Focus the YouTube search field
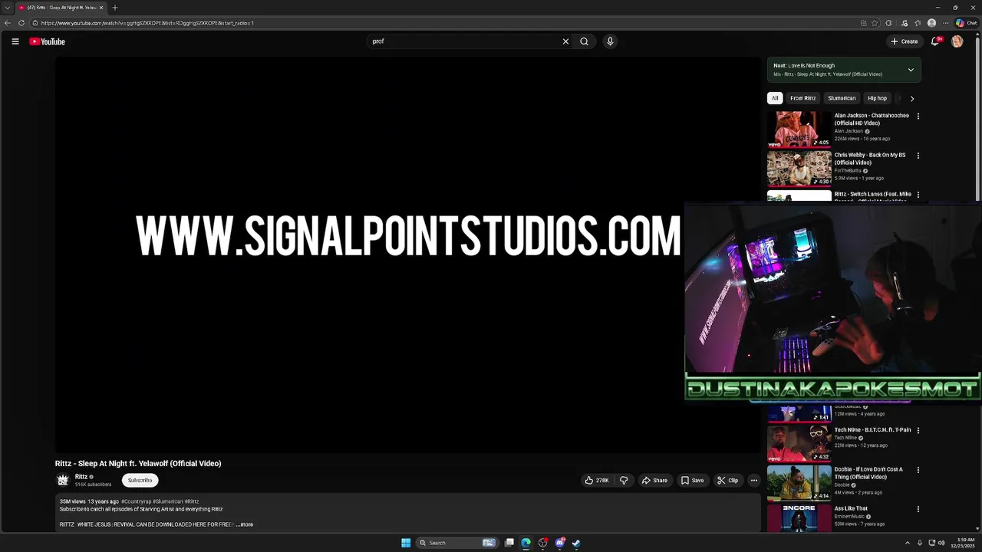Image resolution: width=982 pixels, height=552 pixels. coord(464,41)
